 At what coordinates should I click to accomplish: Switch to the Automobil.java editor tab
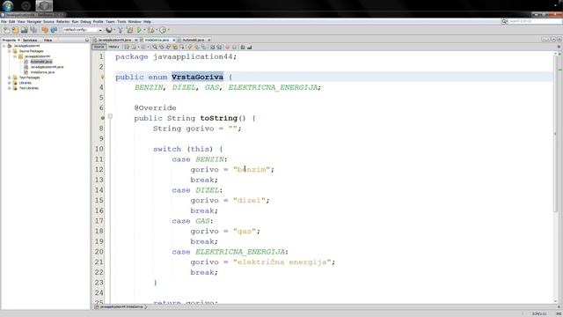pos(194,40)
